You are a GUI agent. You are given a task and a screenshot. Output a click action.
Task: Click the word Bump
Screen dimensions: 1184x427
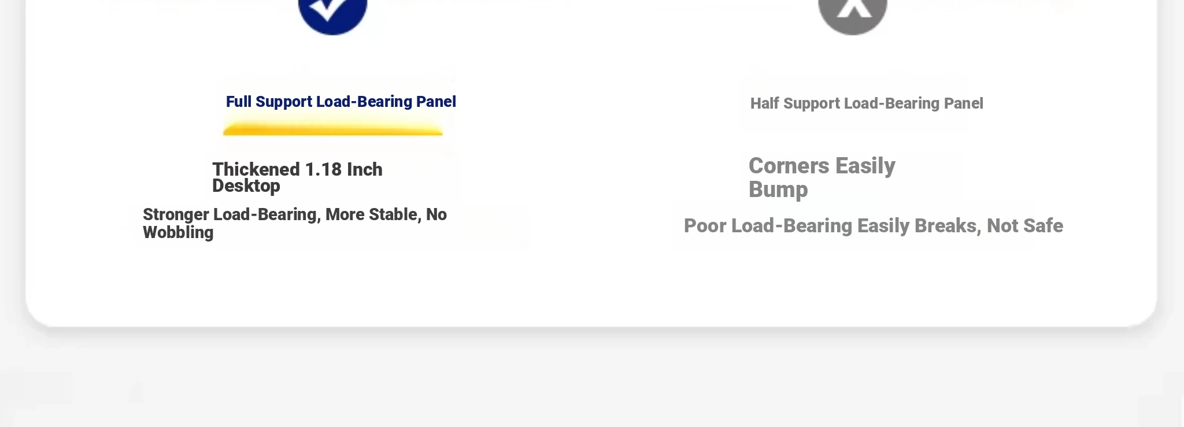pos(778,190)
